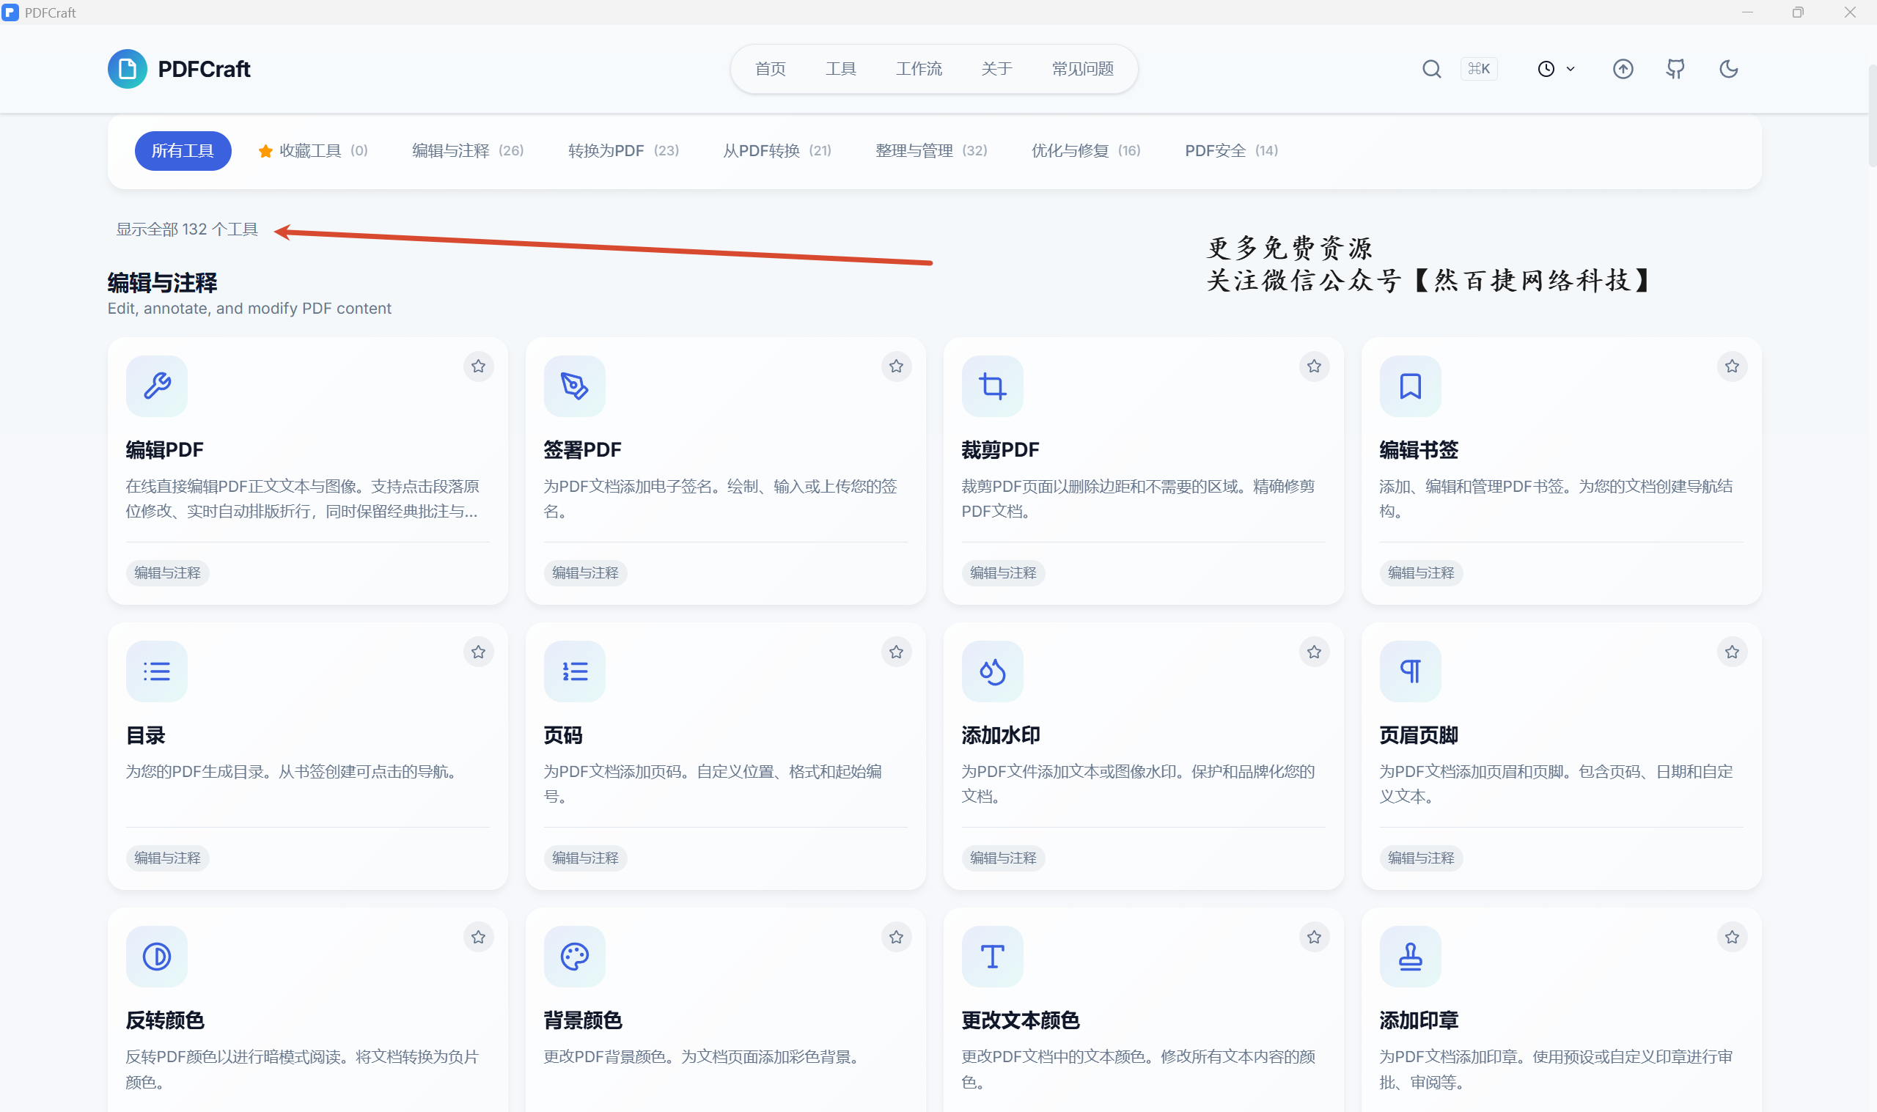Click 编辑与注释 tag on 编辑PDF card

pyautogui.click(x=167, y=573)
